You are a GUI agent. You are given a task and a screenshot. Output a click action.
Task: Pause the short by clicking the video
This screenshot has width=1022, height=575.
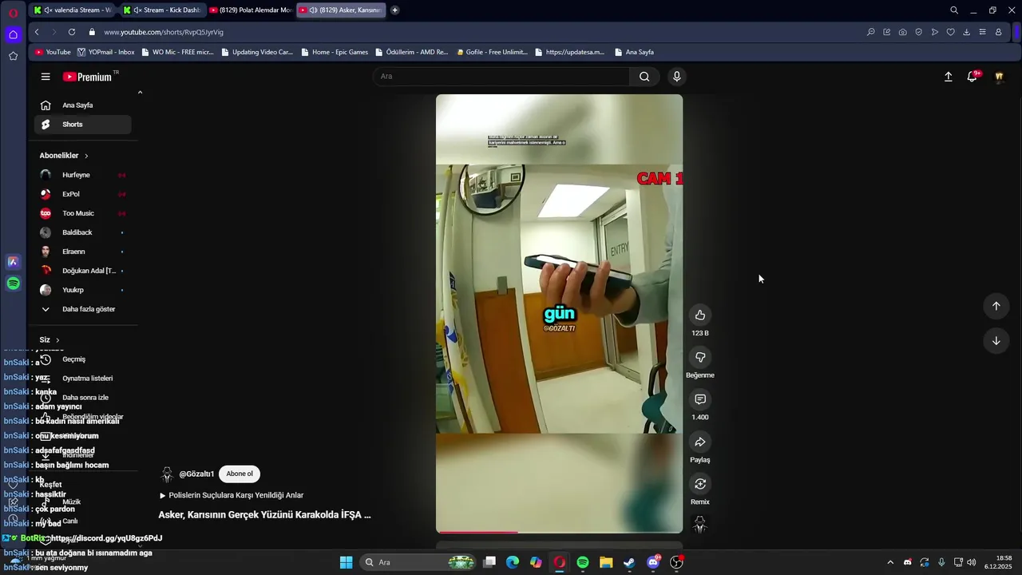pyautogui.click(x=559, y=313)
